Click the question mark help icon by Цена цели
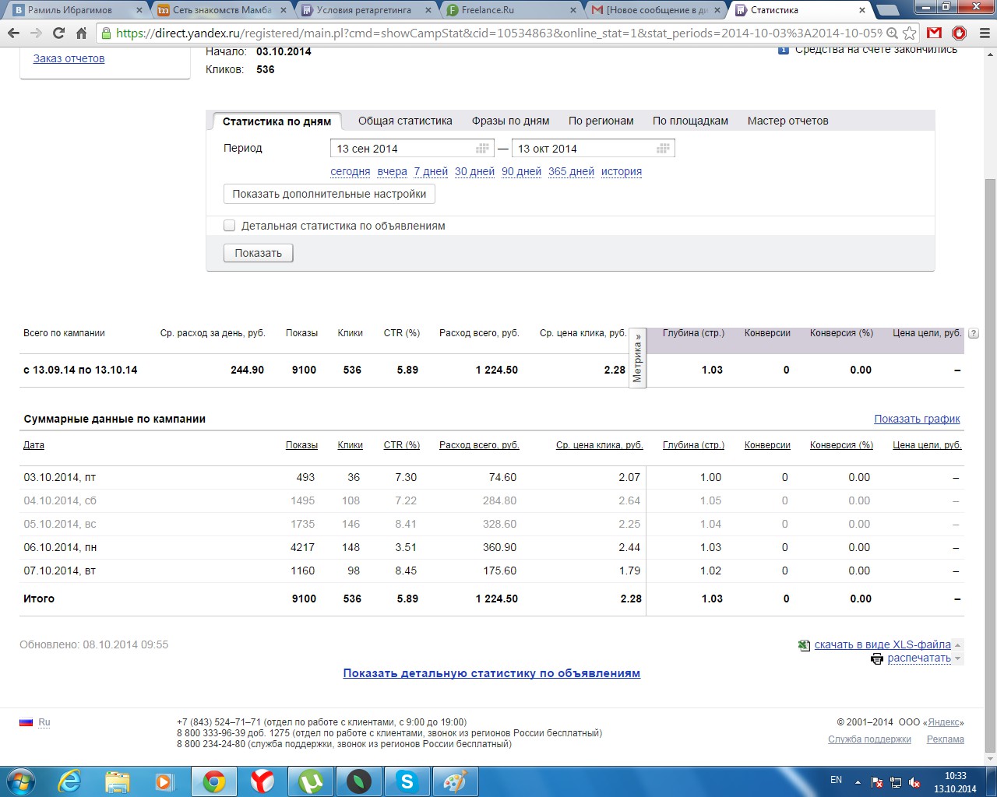Viewport: 997px width, 797px height. tap(974, 333)
